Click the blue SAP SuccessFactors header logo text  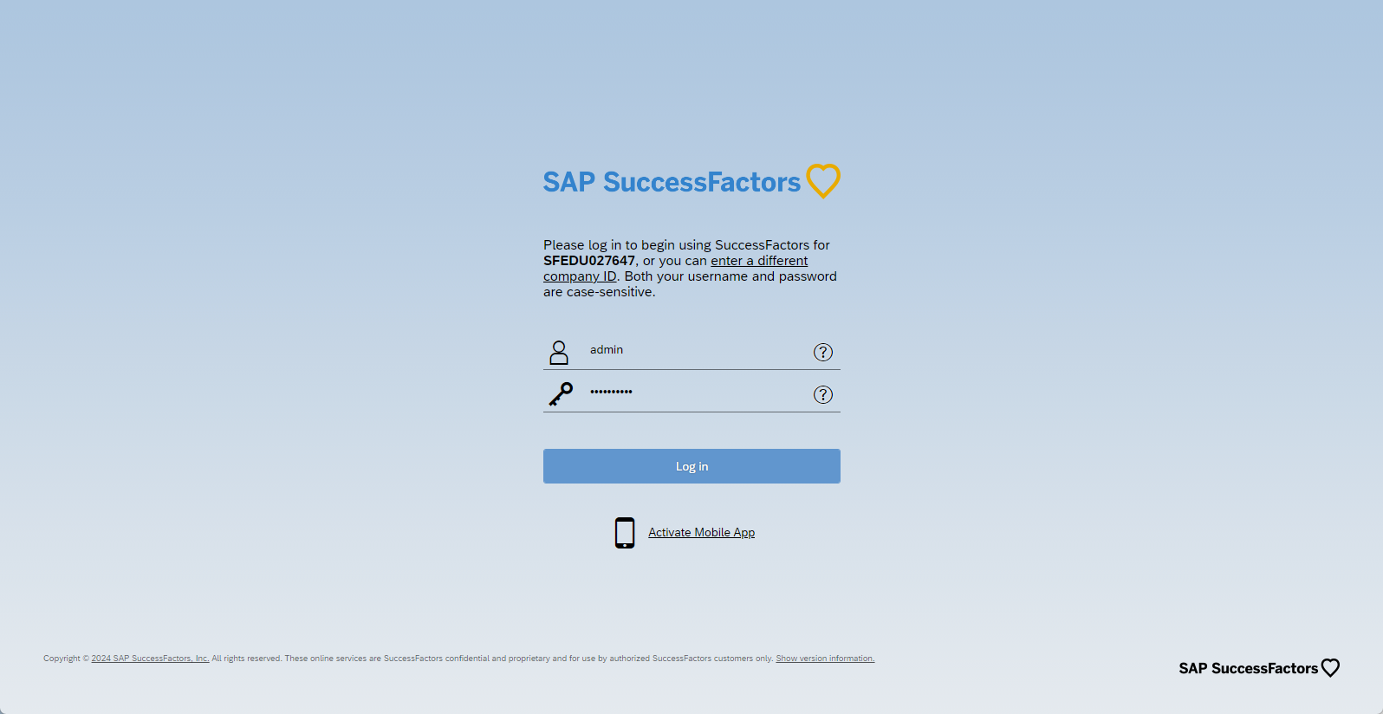[672, 182]
